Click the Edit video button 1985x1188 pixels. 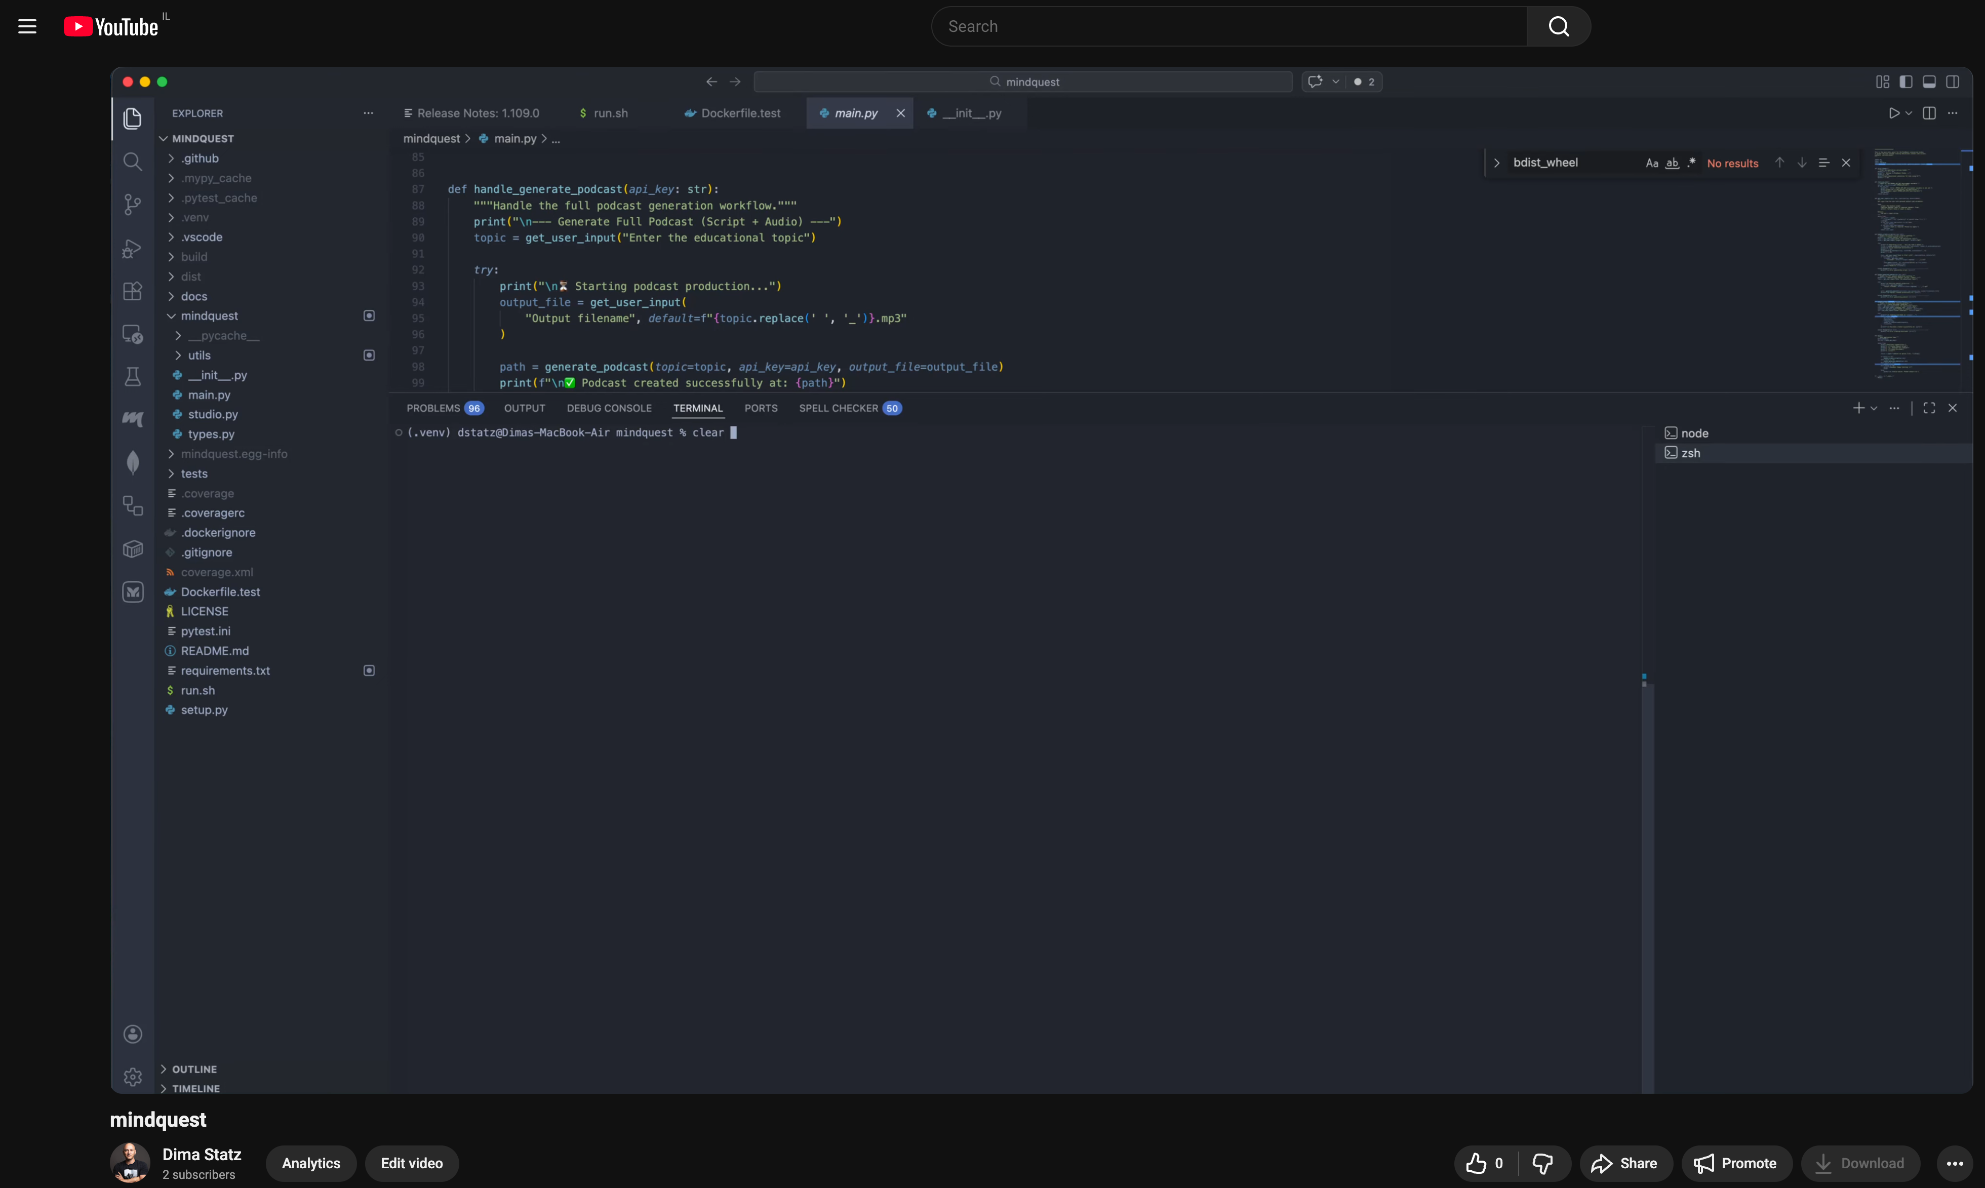pos(411,1163)
